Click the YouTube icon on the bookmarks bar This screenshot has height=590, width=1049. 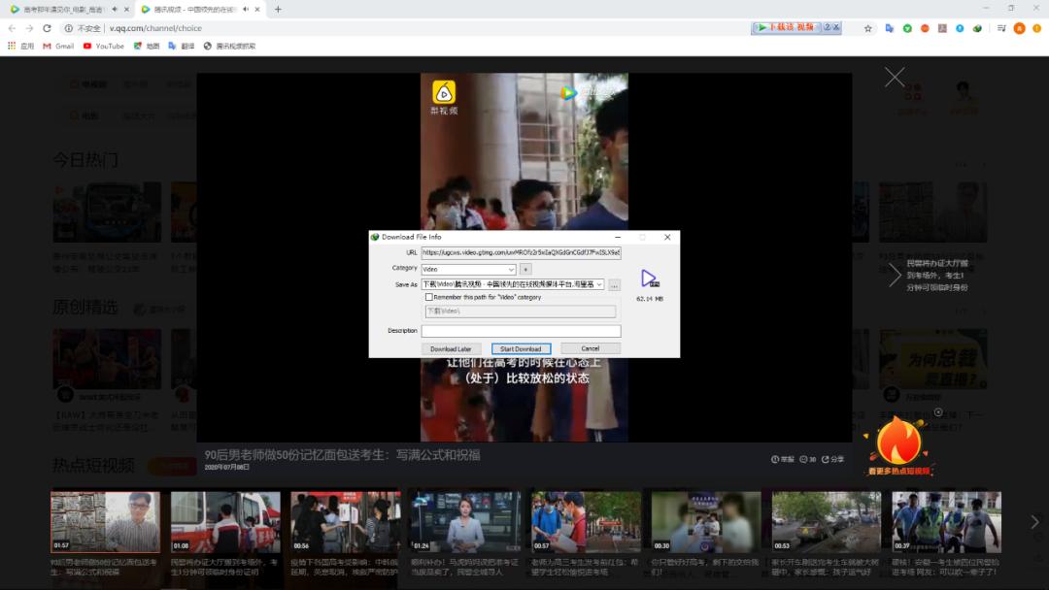click(x=104, y=46)
